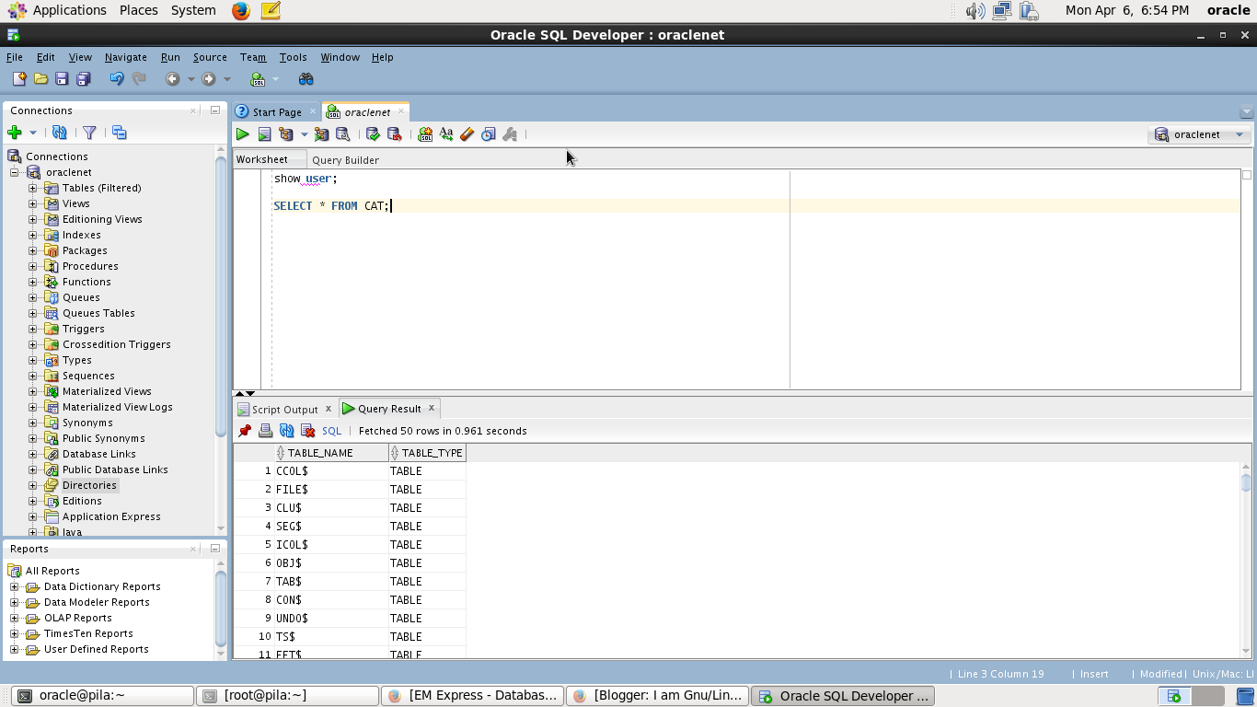Open SQL History clock icon
The height and width of the screenshot is (707, 1257).
pyautogui.click(x=489, y=134)
